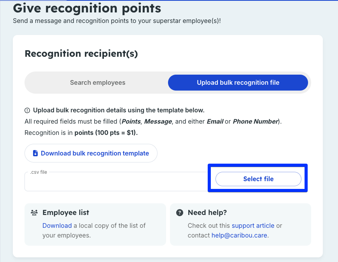
Task: Click the points (100 pts = $1) text
Action: pyautogui.click(x=106, y=133)
